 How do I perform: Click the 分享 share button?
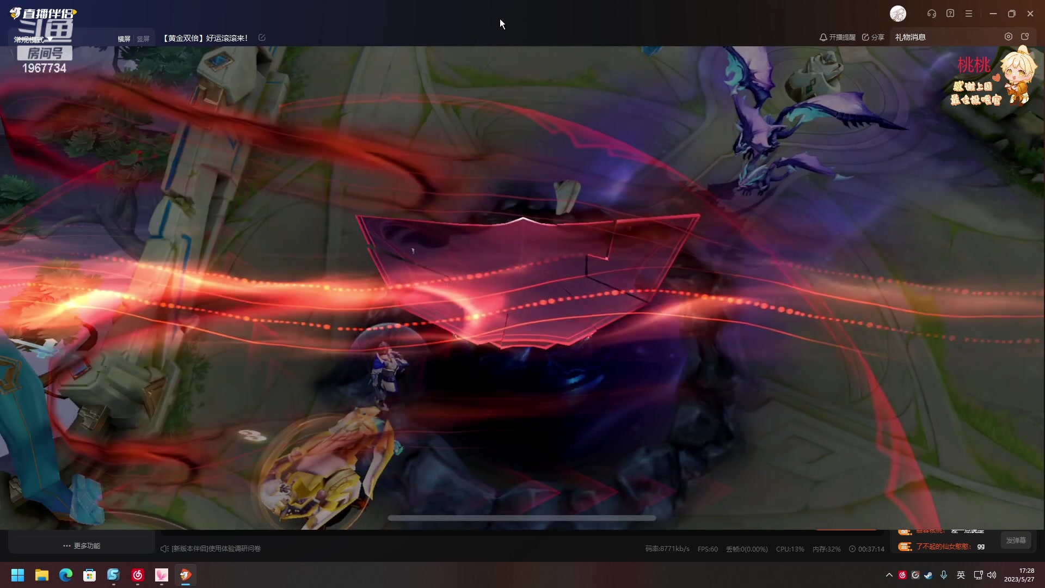[873, 37]
